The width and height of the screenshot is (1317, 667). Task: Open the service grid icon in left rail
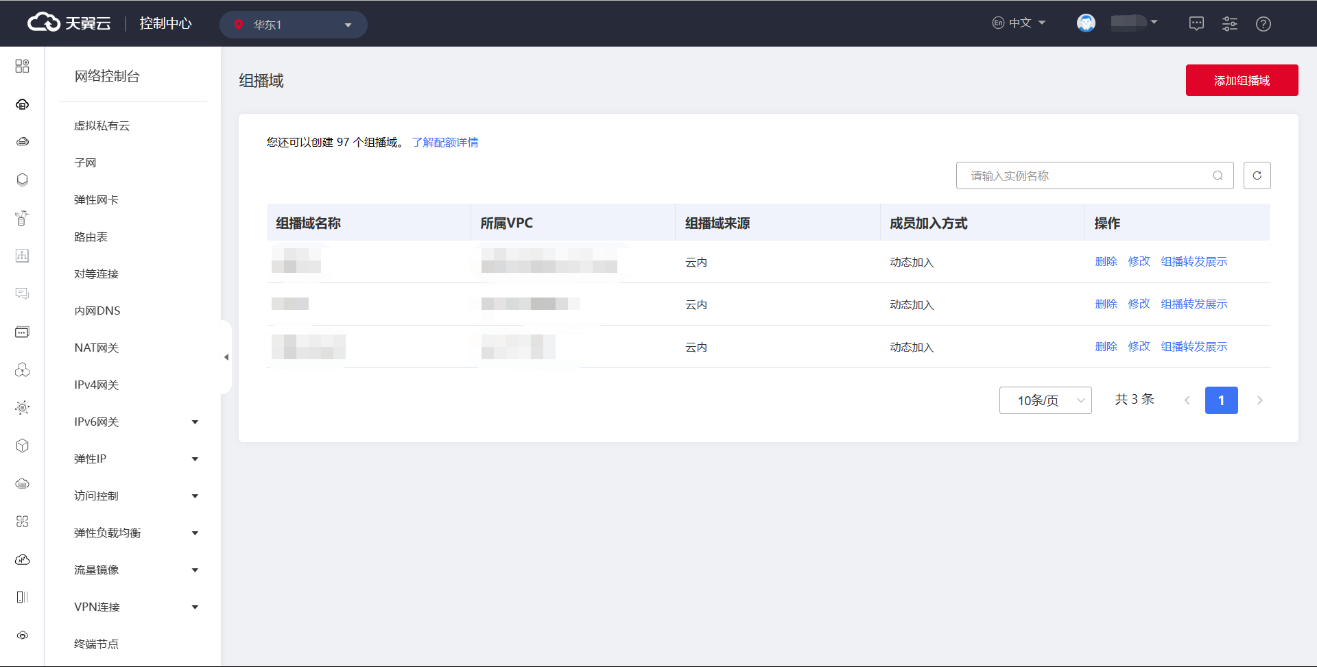point(22,66)
